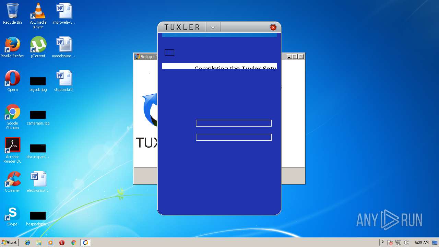Click Show Desktop button at taskbar end

click(x=436, y=243)
